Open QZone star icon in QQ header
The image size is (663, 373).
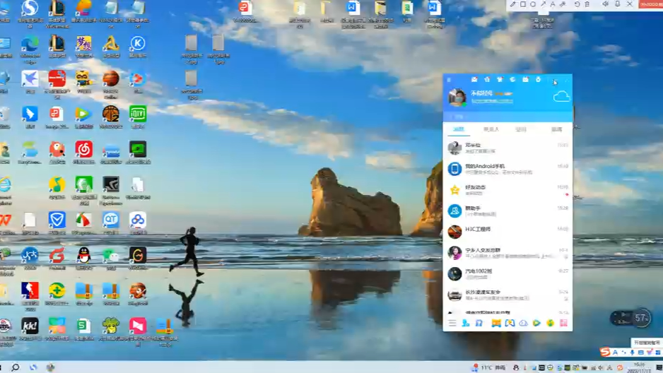487,79
